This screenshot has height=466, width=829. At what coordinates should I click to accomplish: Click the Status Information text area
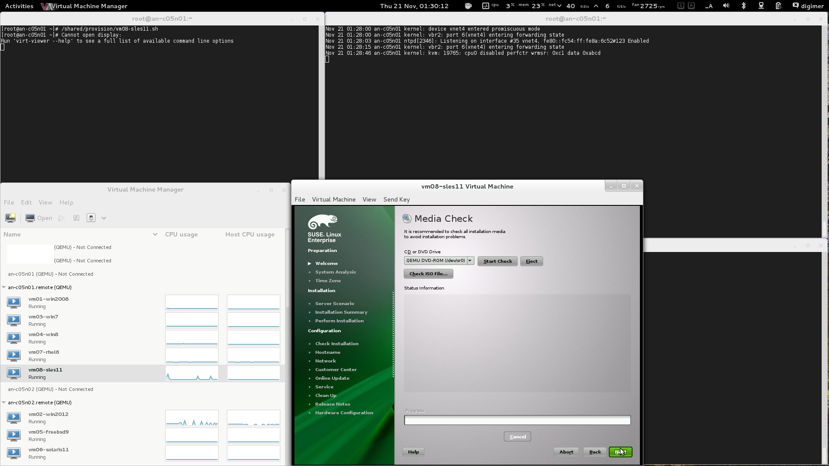517,343
